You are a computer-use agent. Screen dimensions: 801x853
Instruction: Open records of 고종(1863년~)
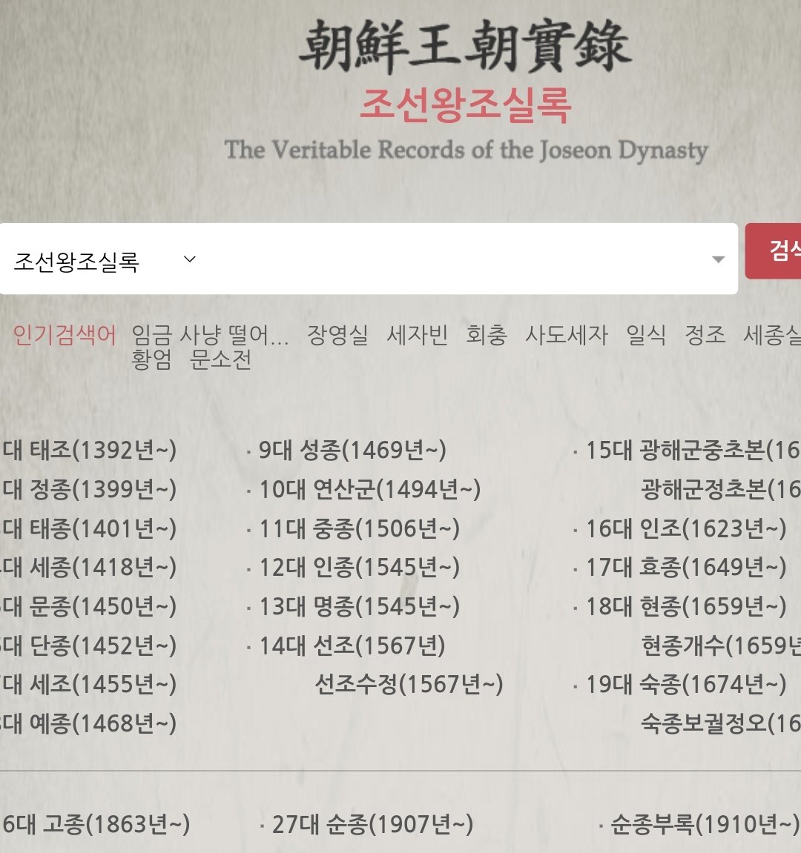[x=95, y=824]
